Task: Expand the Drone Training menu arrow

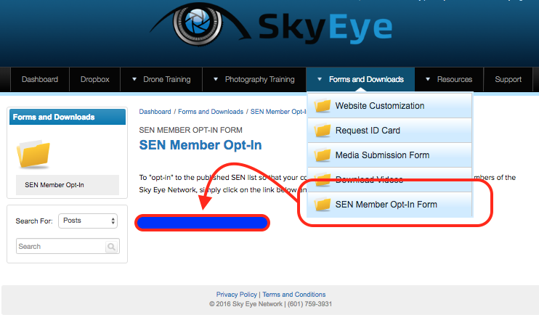Action: (134, 79)
